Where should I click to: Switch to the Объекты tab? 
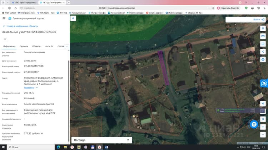(36, 46)
